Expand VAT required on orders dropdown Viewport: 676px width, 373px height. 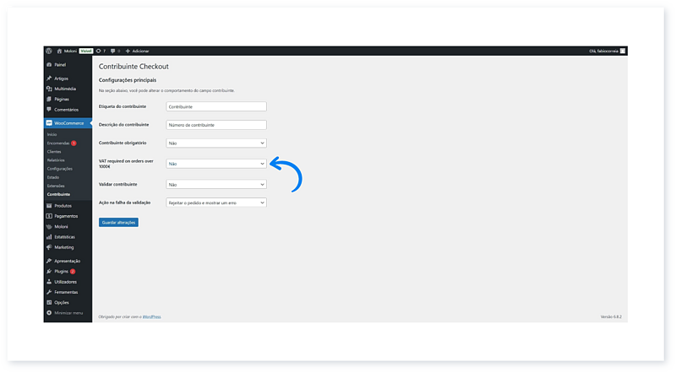[x=216, y=164]
